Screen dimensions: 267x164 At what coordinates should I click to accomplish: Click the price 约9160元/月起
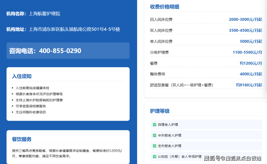tap(249, 85)
